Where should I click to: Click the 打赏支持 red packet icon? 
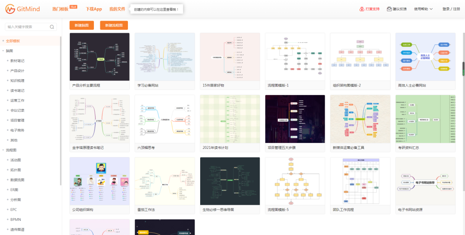362,9
